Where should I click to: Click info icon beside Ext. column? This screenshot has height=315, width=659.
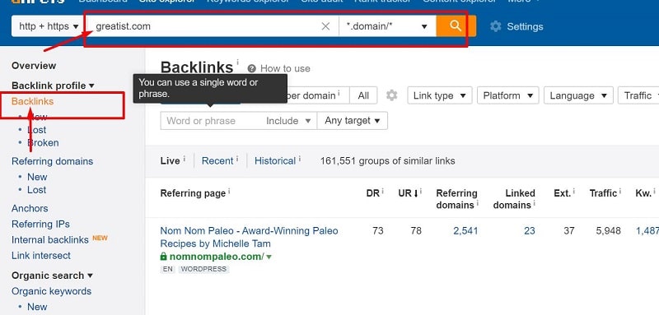(574, 191)
